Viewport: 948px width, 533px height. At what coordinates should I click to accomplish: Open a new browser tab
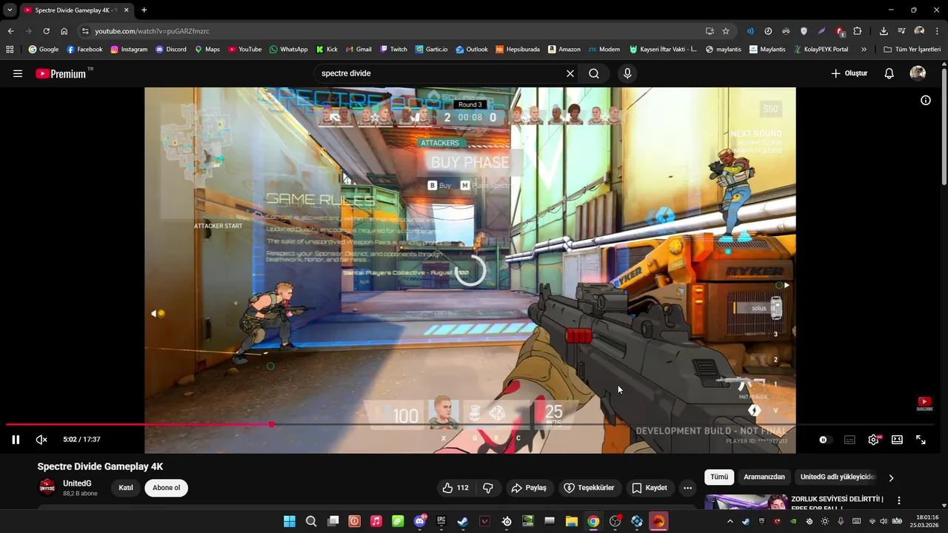[144, 10]
